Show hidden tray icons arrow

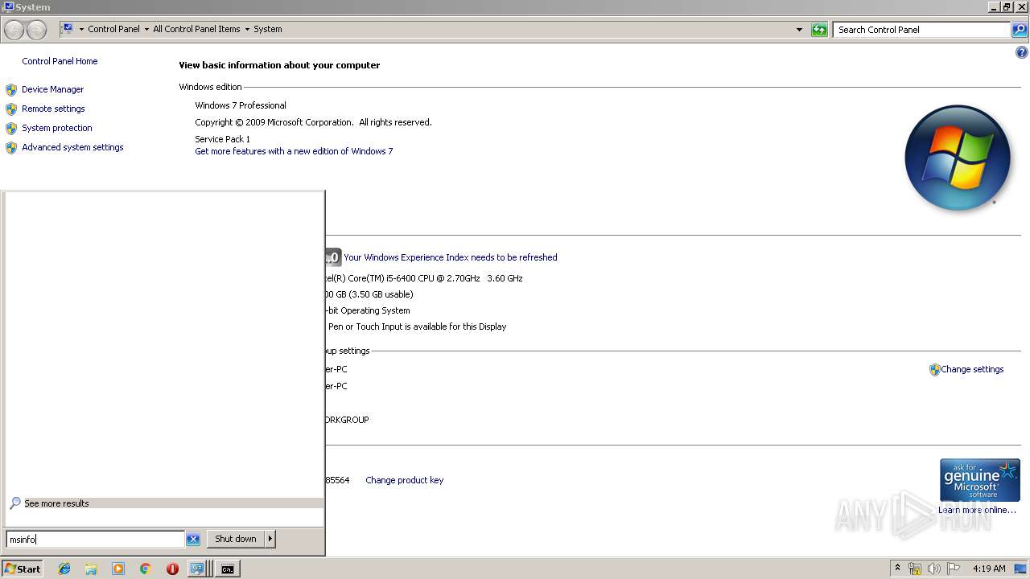[897, 569]
